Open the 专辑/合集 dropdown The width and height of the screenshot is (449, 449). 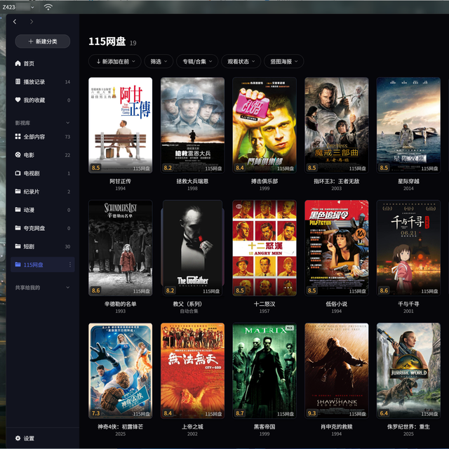point(197,61)
